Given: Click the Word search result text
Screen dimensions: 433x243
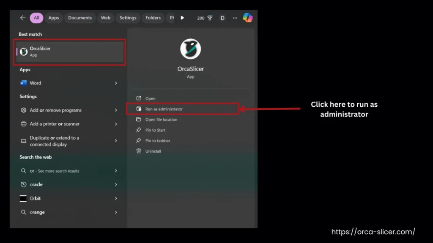Looking at the screenshot, I should coord(36,83).
